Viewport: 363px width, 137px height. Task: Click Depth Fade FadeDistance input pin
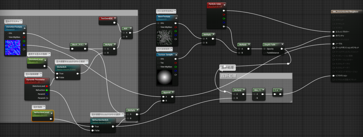[264, 53]
